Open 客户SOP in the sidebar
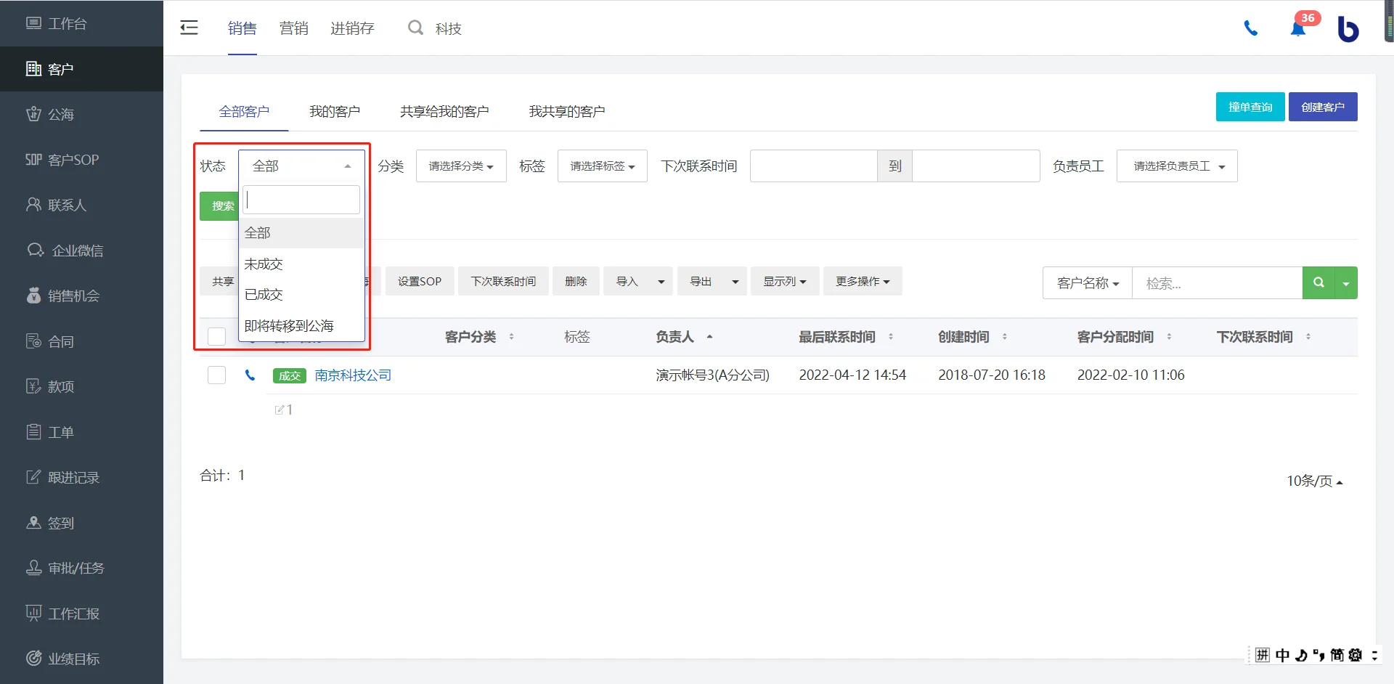This screenshot has width=1394, height=684. (81, 160)
